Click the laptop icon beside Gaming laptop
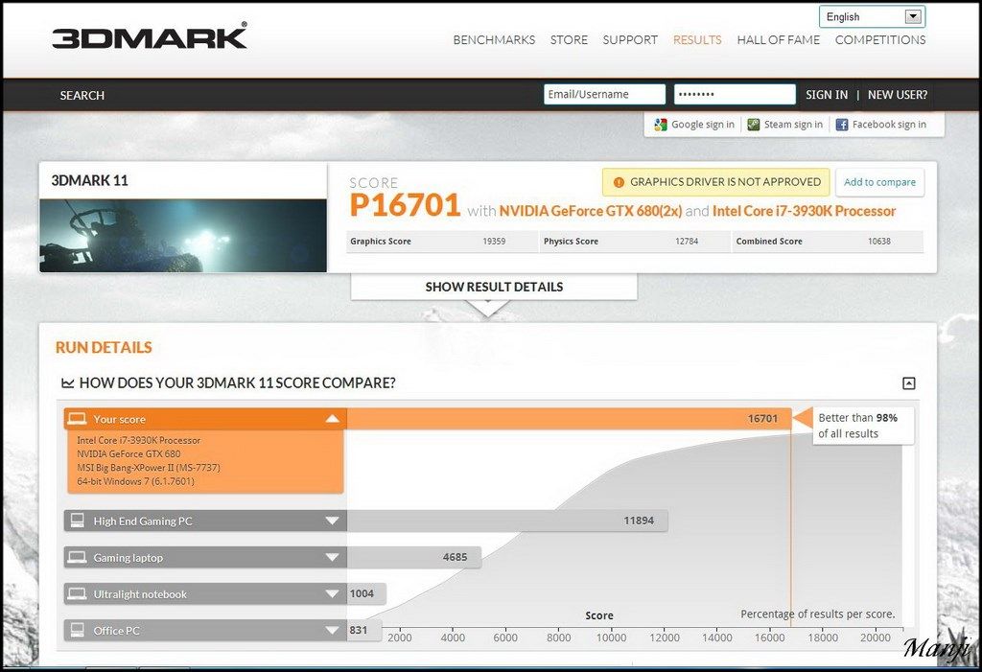Image resolution: width=982 pixels, height=672 pixels. [x=77, y=557]
